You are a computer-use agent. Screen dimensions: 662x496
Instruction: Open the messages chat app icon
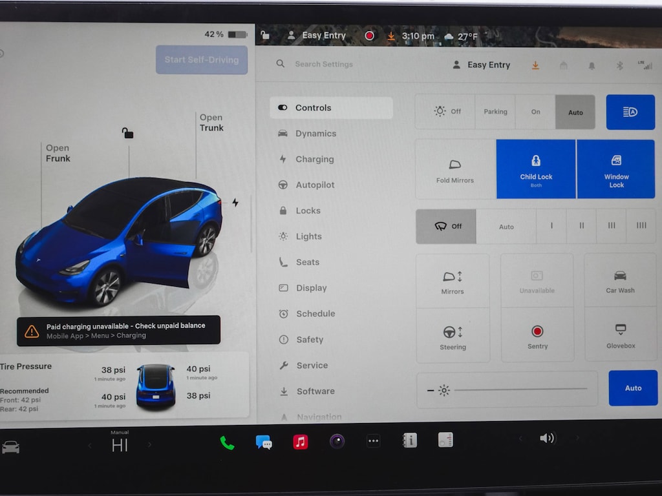coord(264,442)
